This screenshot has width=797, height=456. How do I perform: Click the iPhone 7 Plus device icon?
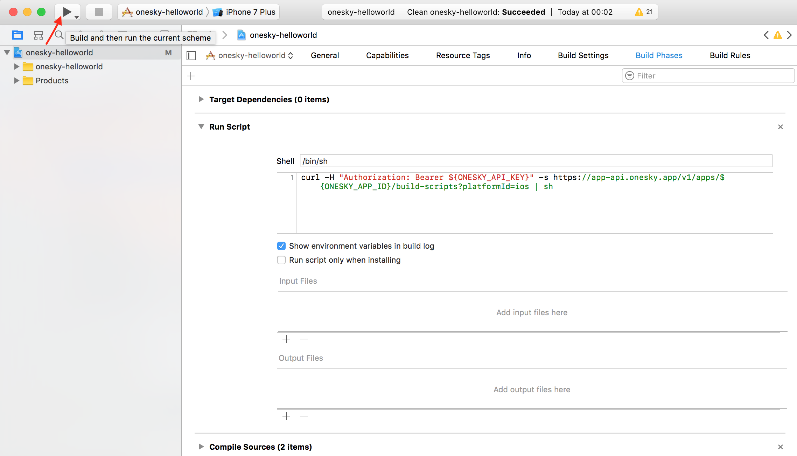point(218,12)
